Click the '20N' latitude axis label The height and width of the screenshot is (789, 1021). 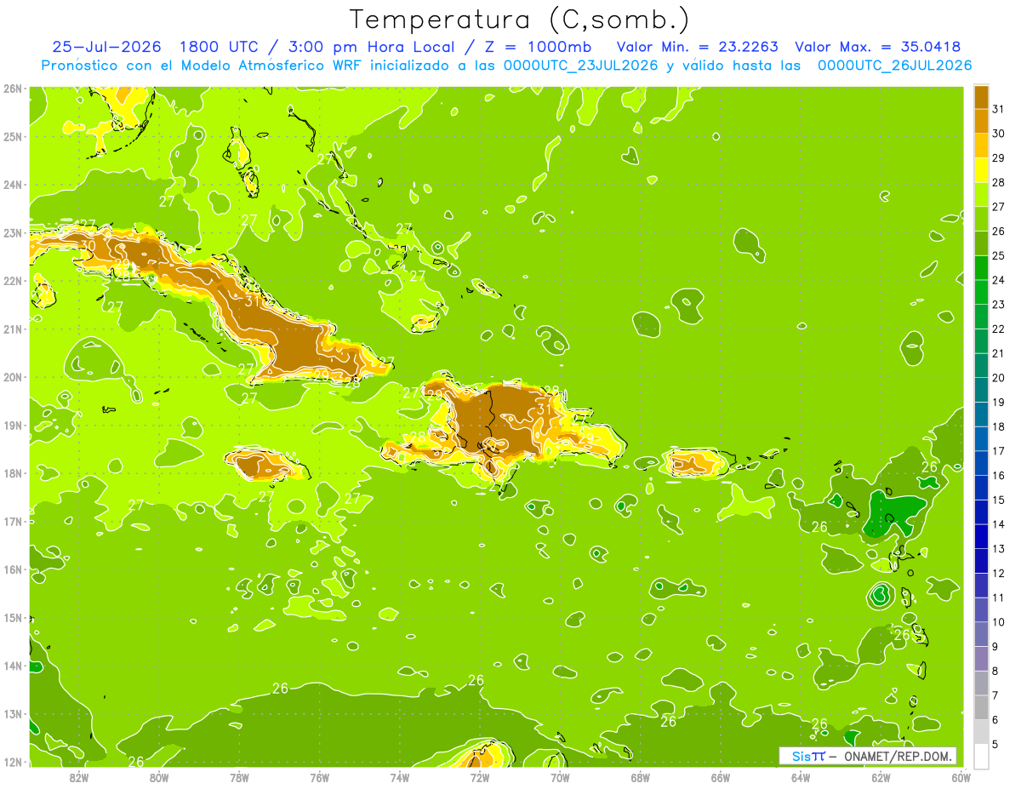[x=13, y=377]
